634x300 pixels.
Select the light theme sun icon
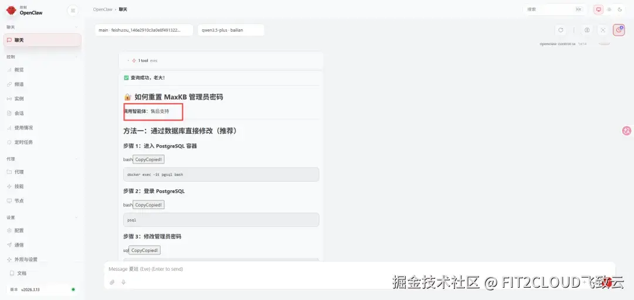coord(609,9)
